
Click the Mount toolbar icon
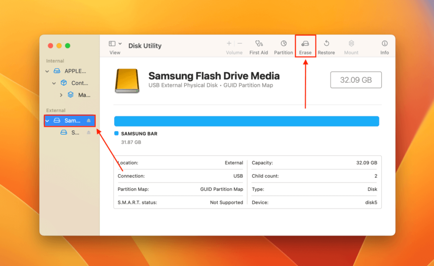point(351,44)
